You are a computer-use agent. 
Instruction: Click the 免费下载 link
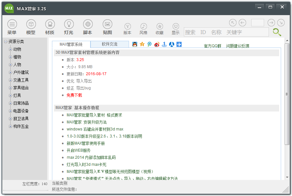(x=74, y=95)
